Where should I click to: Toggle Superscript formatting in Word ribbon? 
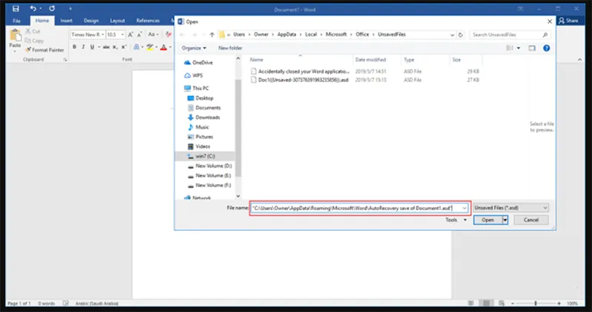124,47
